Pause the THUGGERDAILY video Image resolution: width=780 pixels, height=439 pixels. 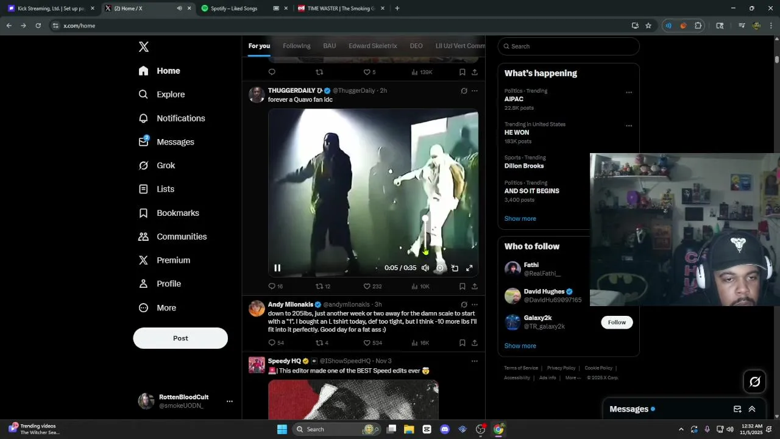[x=277, y=268]
